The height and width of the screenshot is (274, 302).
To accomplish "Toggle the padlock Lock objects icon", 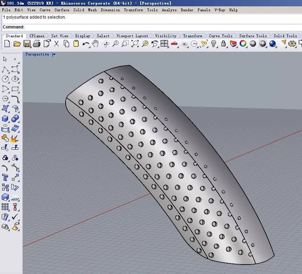I will click(x=223, y=44).
